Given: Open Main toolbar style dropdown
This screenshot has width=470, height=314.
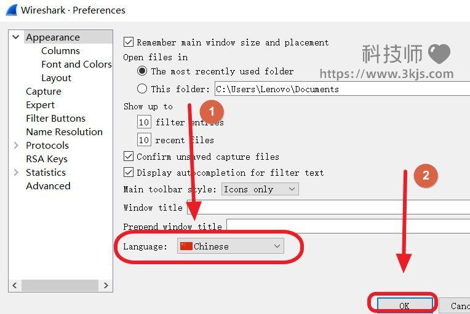Looking at the screenshot, I should (260, 189).
